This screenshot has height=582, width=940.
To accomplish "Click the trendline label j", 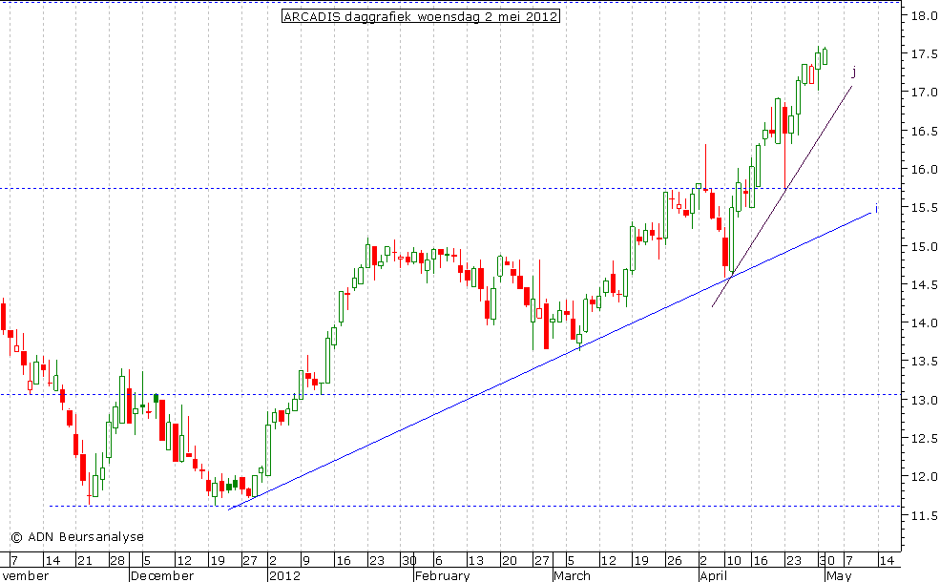I will 854,73.
